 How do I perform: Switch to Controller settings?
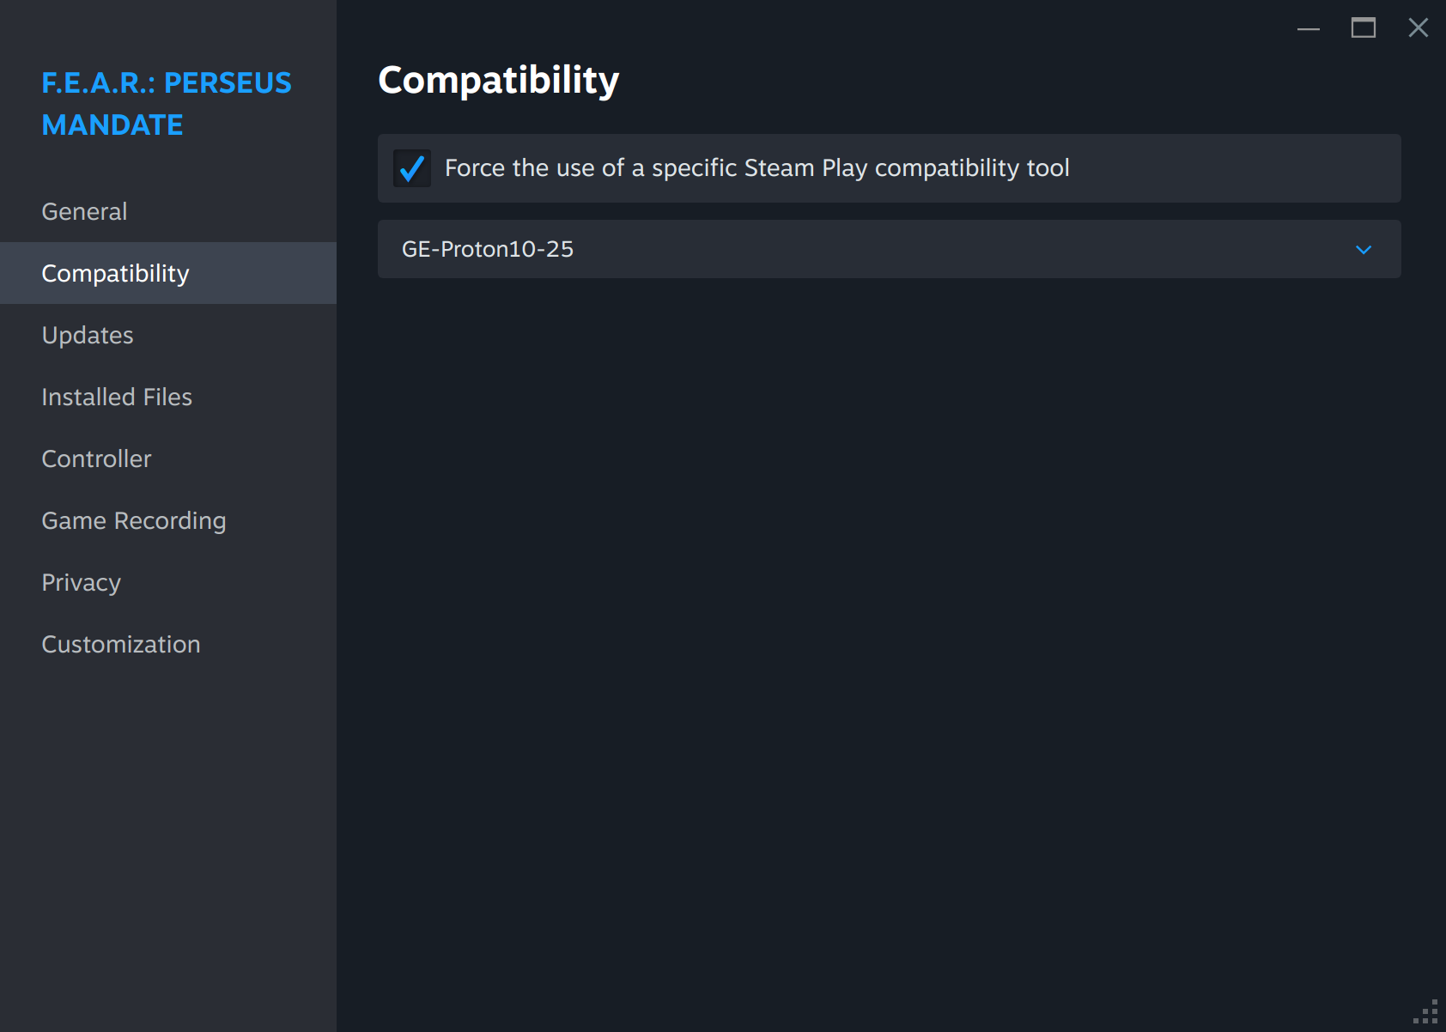tap(96, 459)
